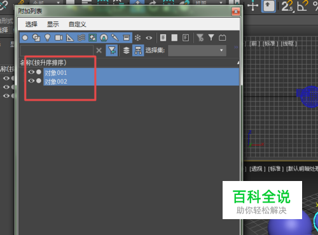The width and height of the screenshot is (318, 235).
Task: Open the 选择集 selection set dropdown
Action: coord(197,50)
